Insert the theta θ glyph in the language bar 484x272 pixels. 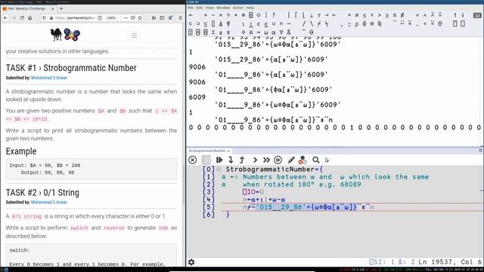311,32
